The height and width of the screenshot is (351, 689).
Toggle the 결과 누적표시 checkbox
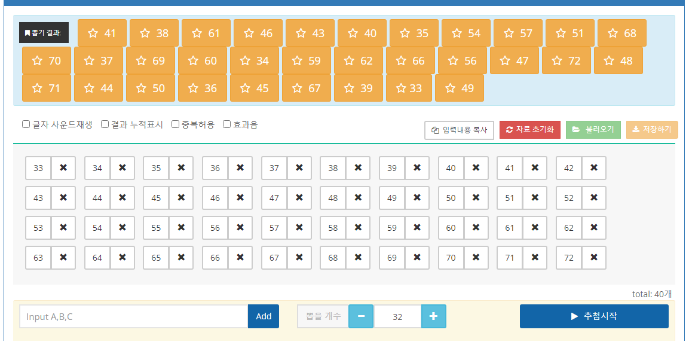tap(105, 124)
